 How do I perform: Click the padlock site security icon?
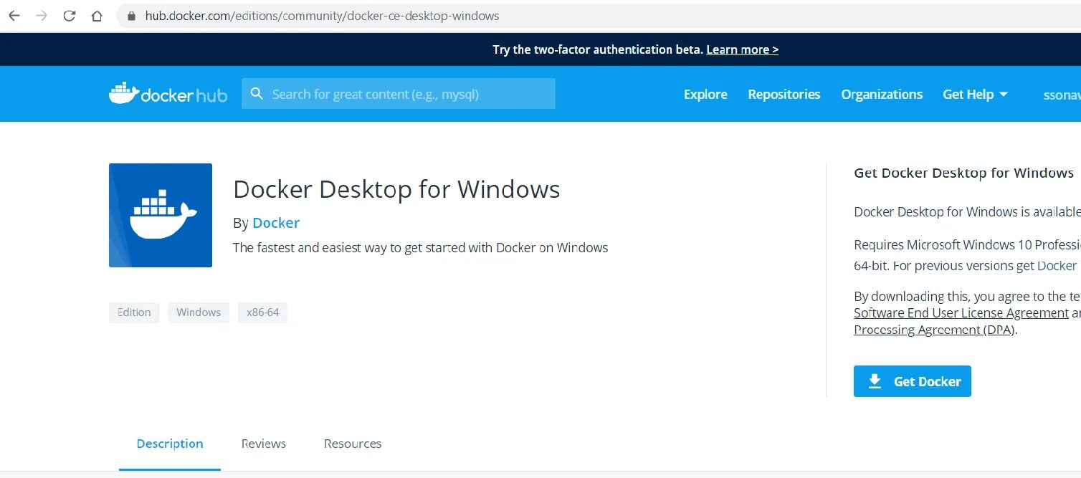[x=130, y=16]
